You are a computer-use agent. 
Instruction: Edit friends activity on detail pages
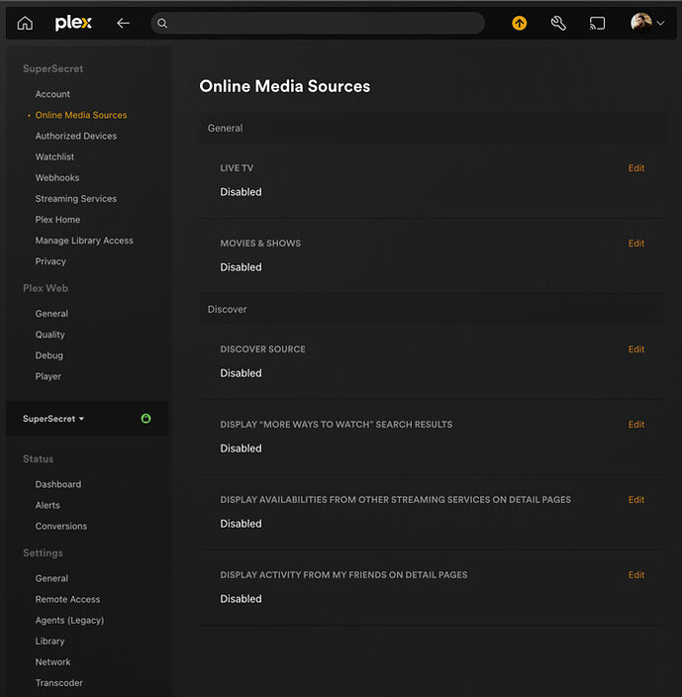636,575
